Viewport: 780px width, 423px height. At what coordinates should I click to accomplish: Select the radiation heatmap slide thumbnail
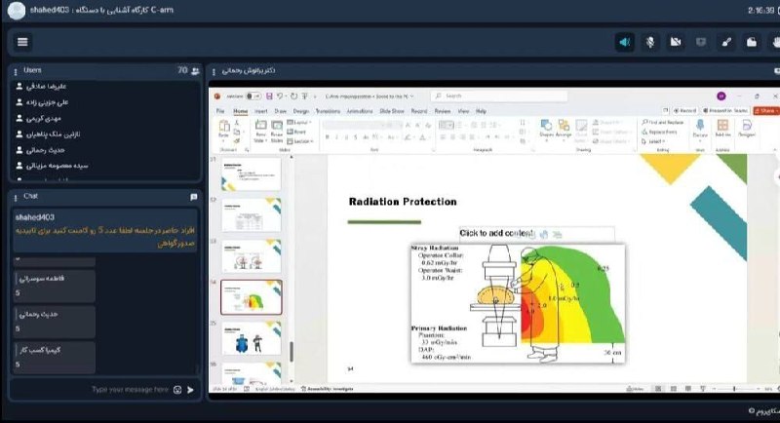tap(252, 297)
